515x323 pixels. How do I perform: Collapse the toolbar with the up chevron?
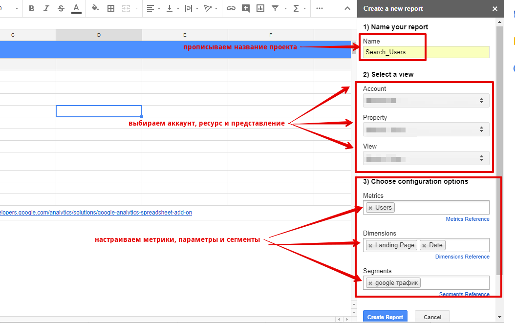tap(347, 8)
